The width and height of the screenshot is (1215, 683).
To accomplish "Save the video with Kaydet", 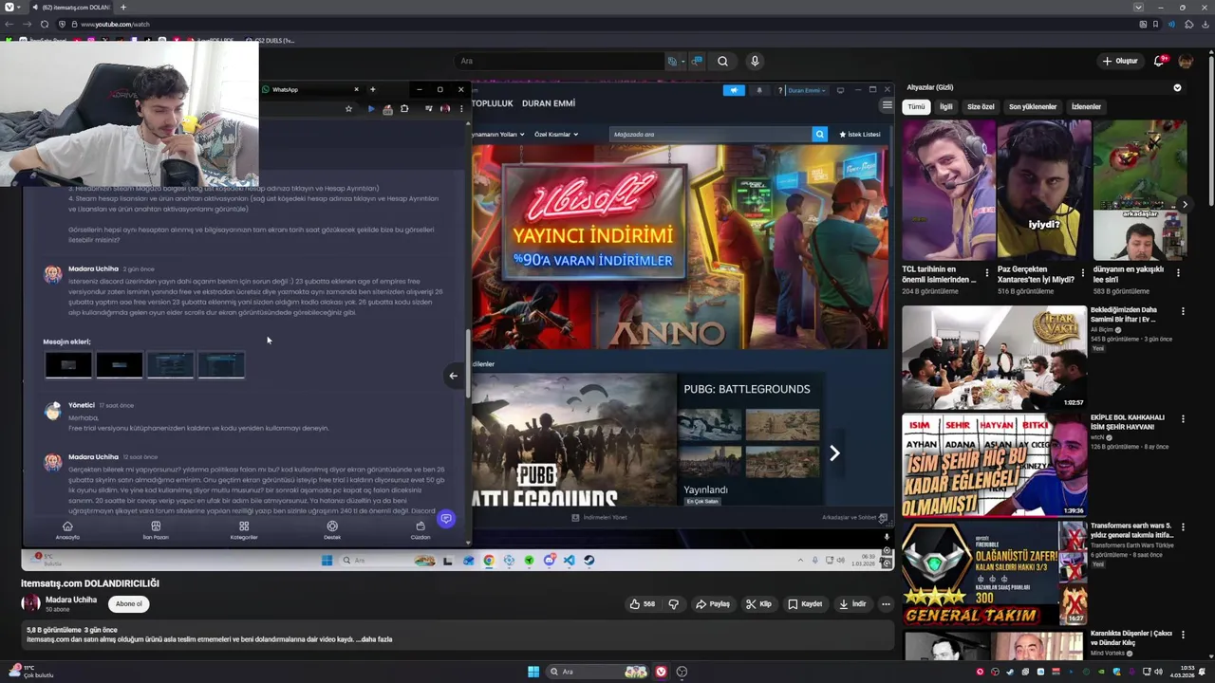I will click(805, 603).
